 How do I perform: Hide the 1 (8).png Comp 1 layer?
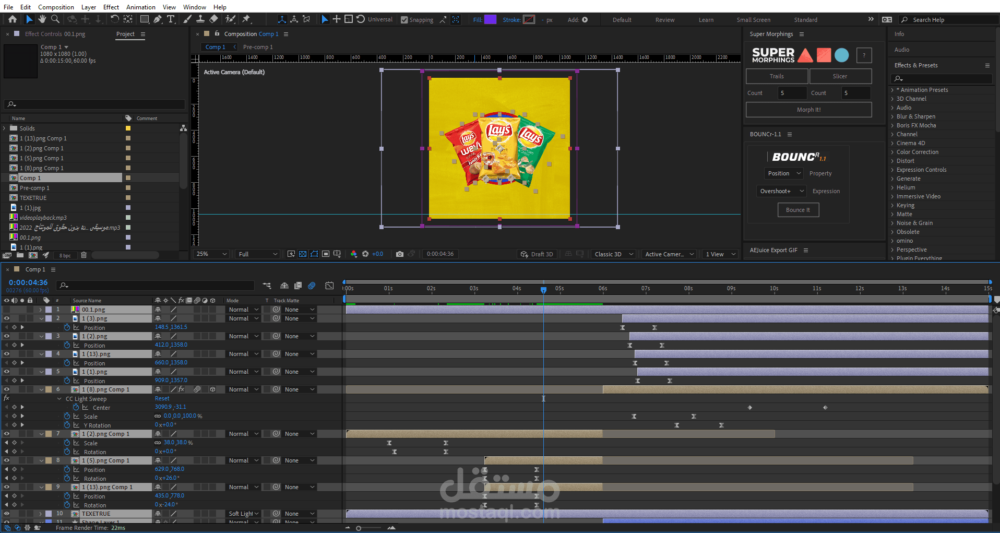point(7,389)
